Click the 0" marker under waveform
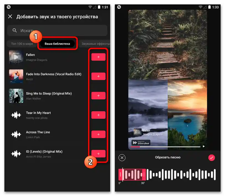 (120, 183)
